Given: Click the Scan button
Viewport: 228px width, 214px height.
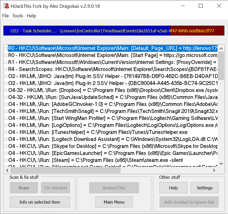Looking at the screenshot, I should coord(24,188).
